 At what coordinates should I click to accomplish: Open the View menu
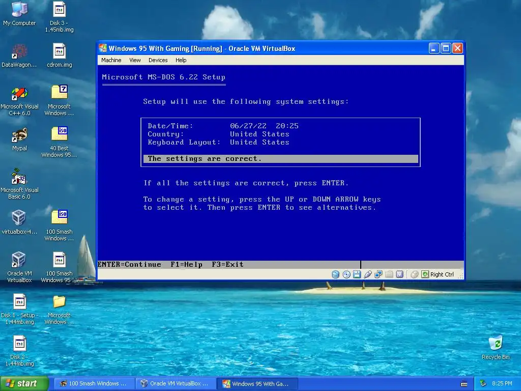tap(135, 60)
